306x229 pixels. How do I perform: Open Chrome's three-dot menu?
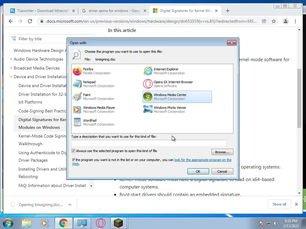pos(295,21)
